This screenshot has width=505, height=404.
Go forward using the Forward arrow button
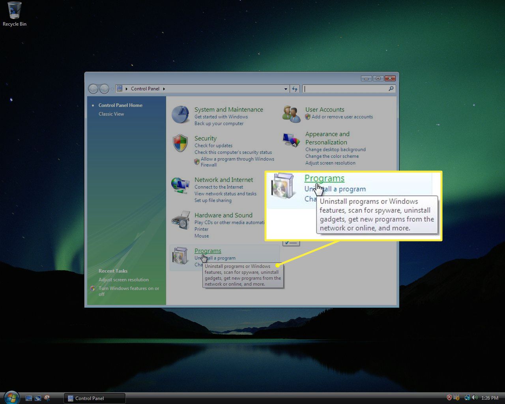pyautogui.click(x=104, y=89)
